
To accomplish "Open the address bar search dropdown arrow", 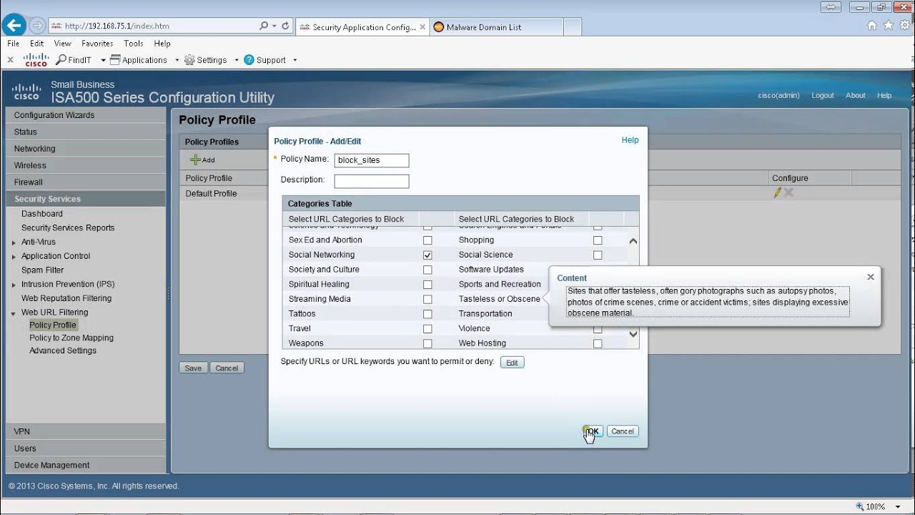I will click(x=274, y=26).
